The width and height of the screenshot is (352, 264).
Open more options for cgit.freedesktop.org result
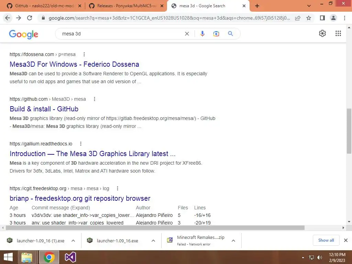[118, 188]
